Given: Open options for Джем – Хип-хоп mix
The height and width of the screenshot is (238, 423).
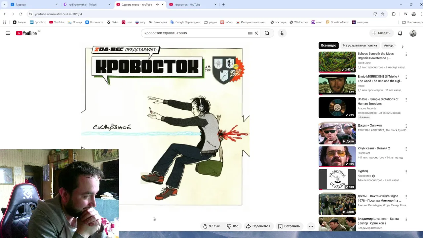Looking at the screenshot, I should (x=406, y=126).
